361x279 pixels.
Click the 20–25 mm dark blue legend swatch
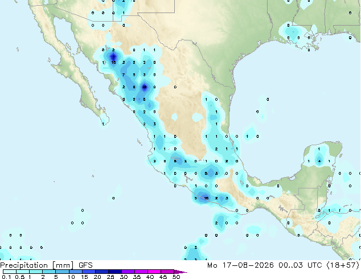(x=101, y=272)
